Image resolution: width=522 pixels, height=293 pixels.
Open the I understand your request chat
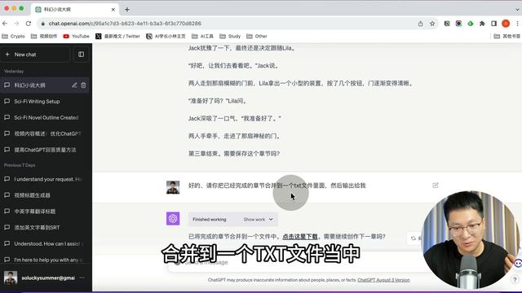(x=45, y=179)
